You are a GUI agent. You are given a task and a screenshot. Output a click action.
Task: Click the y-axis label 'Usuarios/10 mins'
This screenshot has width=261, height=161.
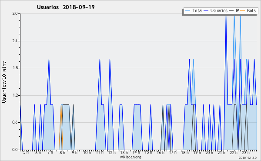coord(4,82)
